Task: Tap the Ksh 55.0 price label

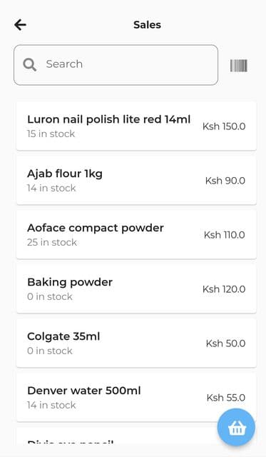Action: [x=226, y=398]
